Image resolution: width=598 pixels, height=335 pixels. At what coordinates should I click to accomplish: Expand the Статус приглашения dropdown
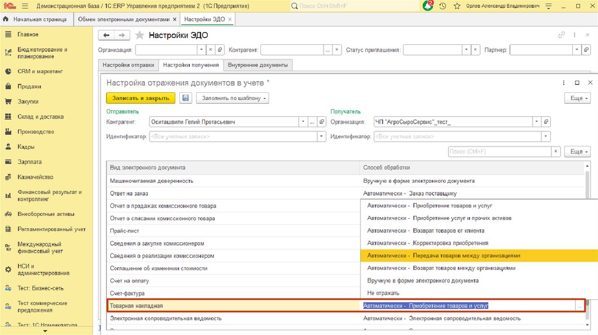[x=464, y=50]
